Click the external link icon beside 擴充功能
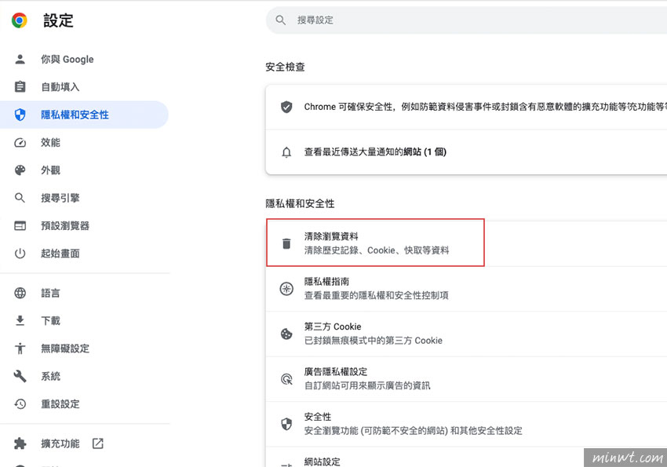The image size is (667, 467). (97, 443)
